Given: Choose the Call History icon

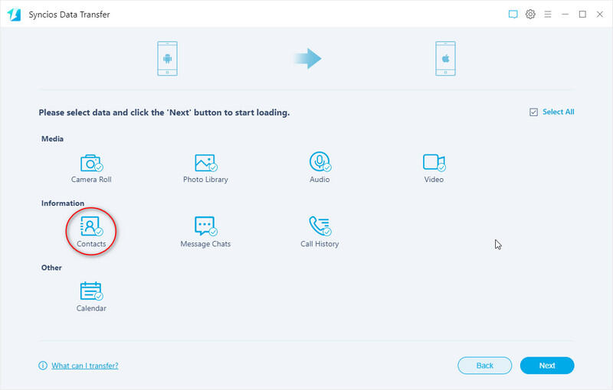Looking at the screenshot, I should (319, 226).
